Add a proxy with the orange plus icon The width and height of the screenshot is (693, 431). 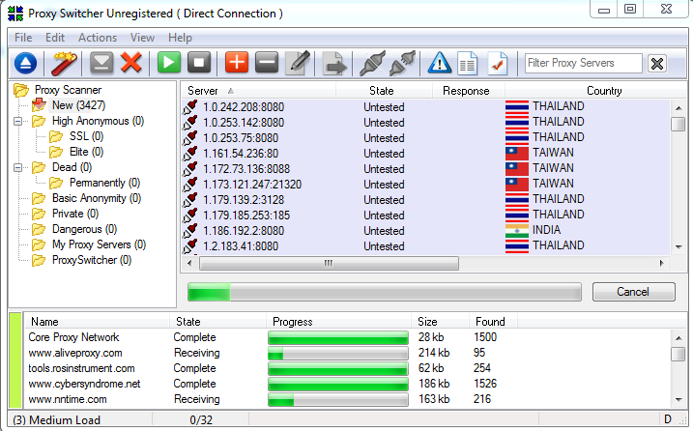237,62
